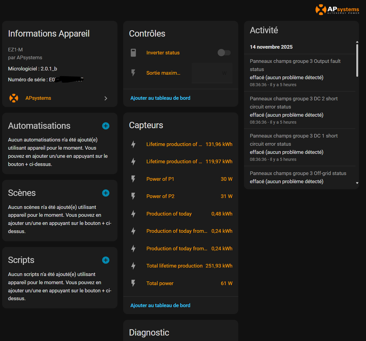366x341 pixels.
Task: Click the Inverter status device icon
Action: (x=133, y=53)
